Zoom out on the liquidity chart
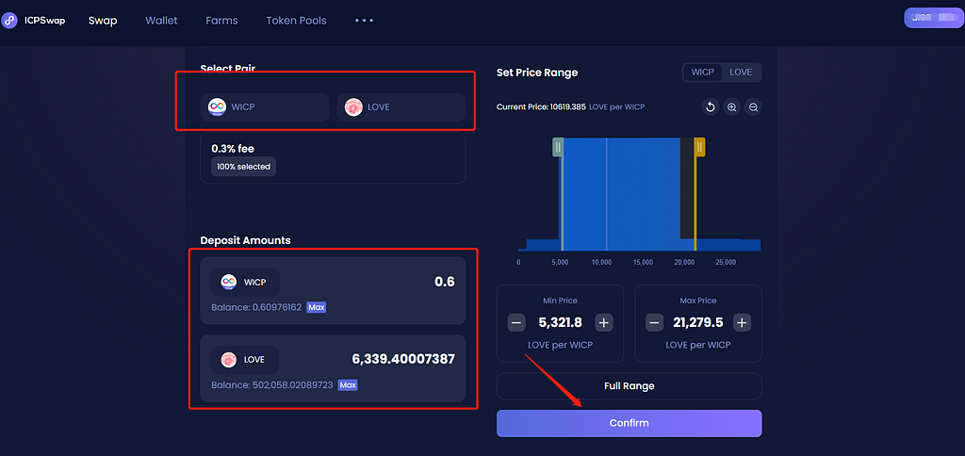The width and height of the screenshot is (965, 456). (753, 107)
